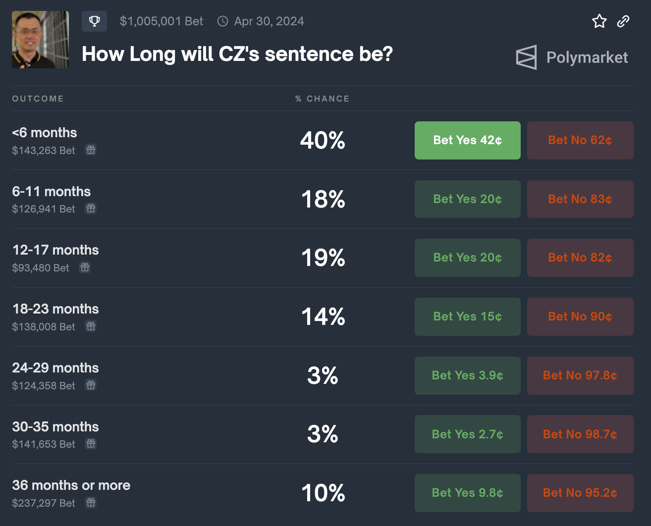Click the market title about CZ's sentence
Image resolution: width=651 pixels, height=526 pixels.
pos(237,54)
